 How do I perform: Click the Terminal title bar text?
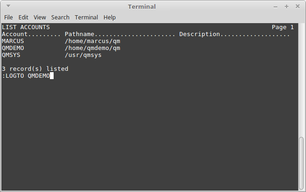[x=142, y=6]
